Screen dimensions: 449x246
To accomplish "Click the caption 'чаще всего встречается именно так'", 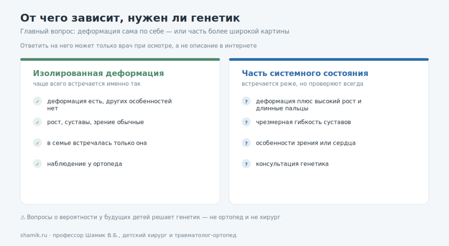I will [x=87, y=84].
